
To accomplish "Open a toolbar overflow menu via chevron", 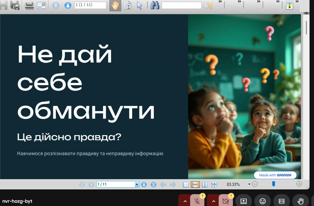I will [x=220, y=2].
